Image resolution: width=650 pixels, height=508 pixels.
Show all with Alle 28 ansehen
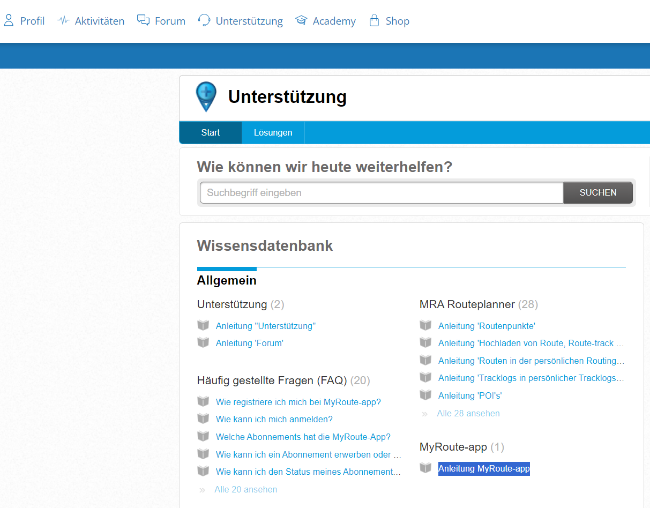tap(468, 413)
